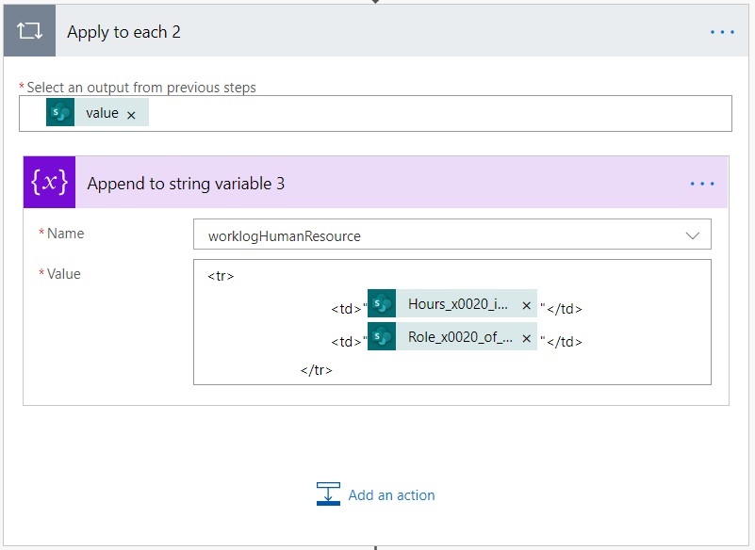
Task: Select the Hours_x0020_i token
Action: [458, 305]
